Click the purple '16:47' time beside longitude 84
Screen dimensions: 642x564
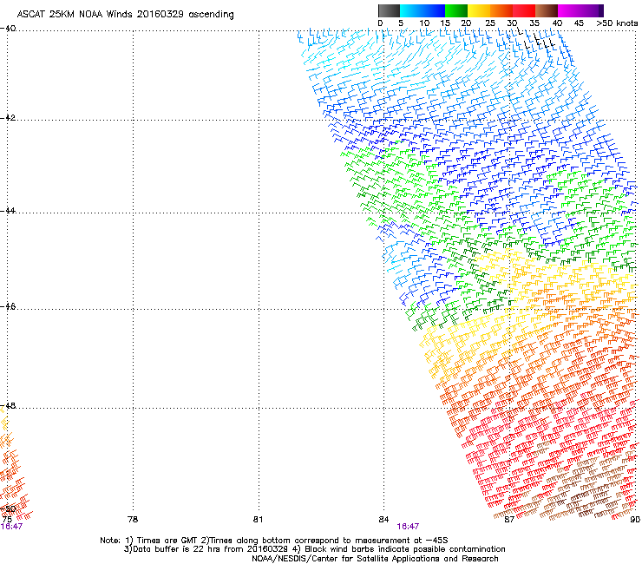coord(408,527)
